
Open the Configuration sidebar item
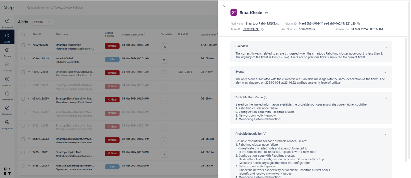click(x=7, y=110)
